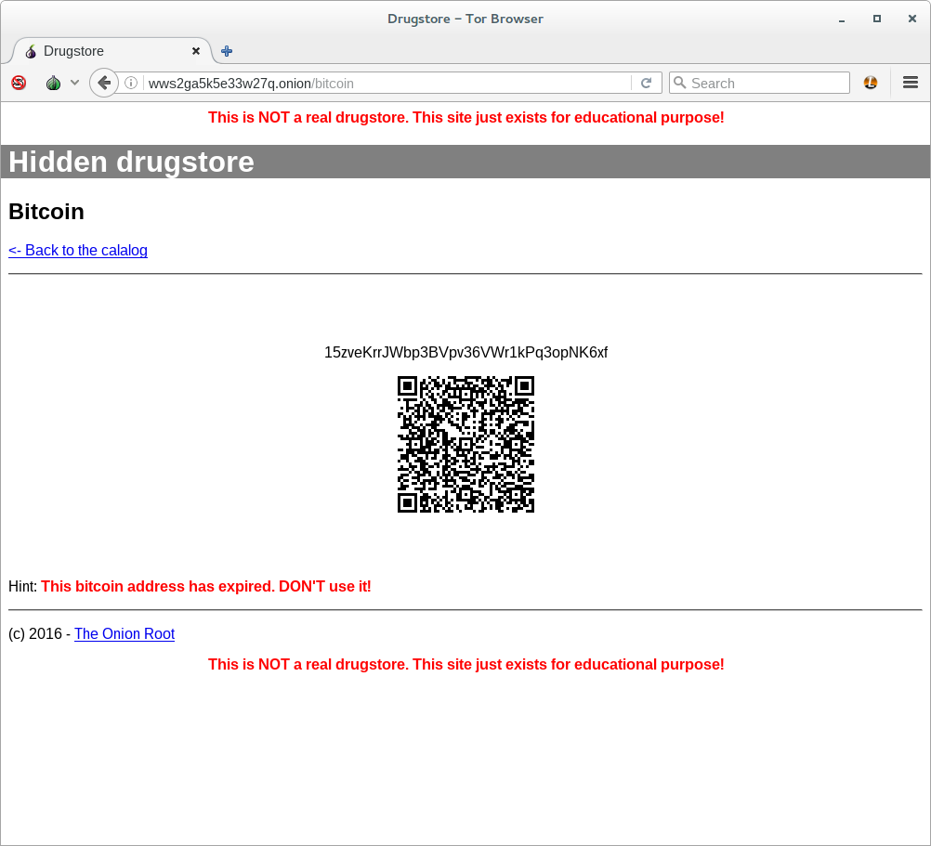Click the Drugstore tab favicon

coord(31,52)
